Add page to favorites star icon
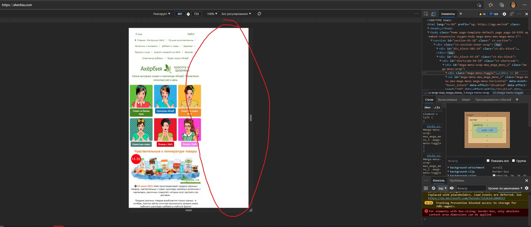This screenshot has height=227, width=531. coord(479,5)
